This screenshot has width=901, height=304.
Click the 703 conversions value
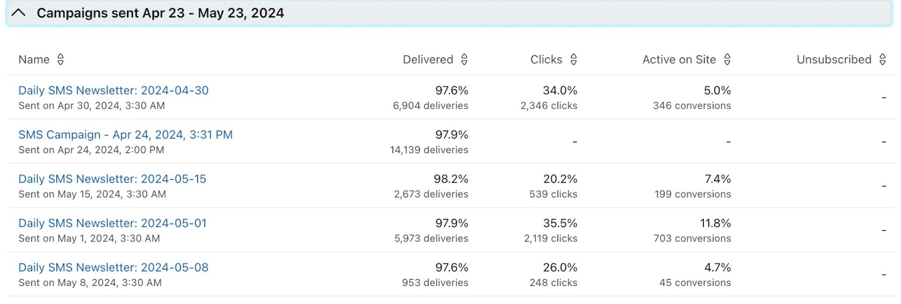692,239
